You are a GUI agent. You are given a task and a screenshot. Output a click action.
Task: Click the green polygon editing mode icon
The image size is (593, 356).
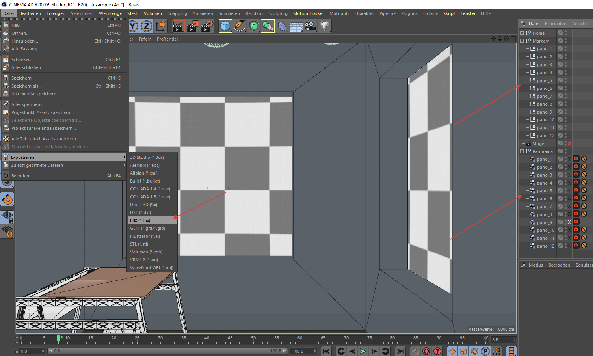254,26
